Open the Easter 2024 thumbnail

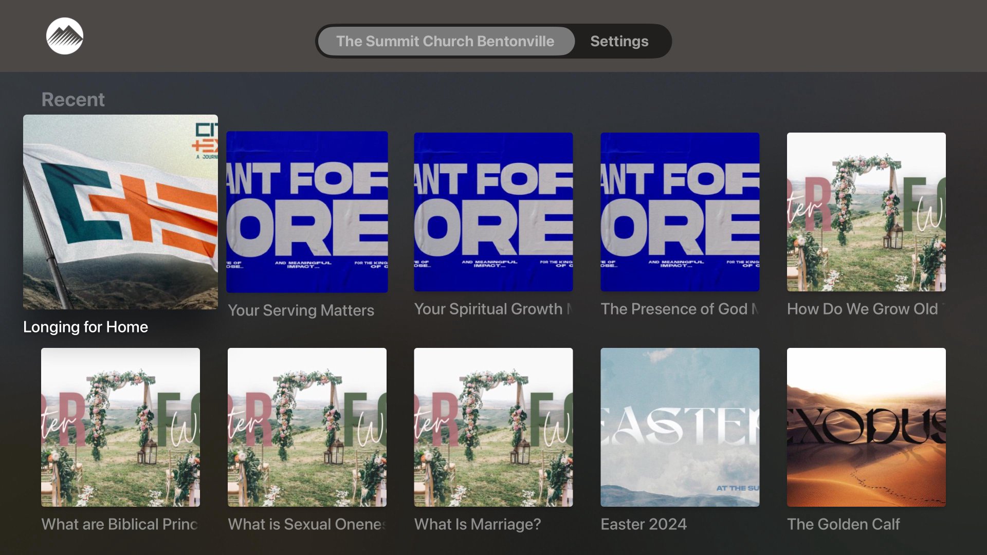pos(680,427)
